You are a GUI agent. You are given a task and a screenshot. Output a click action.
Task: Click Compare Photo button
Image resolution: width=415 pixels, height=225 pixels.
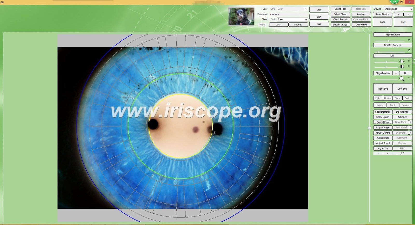tap(361, 19)
